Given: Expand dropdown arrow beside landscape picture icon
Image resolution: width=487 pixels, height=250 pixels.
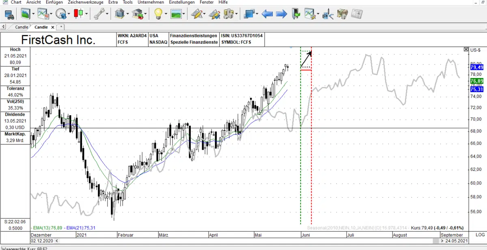Looking at the screenshot, I should (184, 14).
